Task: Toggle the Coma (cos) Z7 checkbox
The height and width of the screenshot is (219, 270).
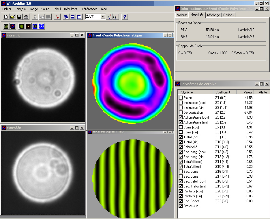Action: click(x=181, y=127)
